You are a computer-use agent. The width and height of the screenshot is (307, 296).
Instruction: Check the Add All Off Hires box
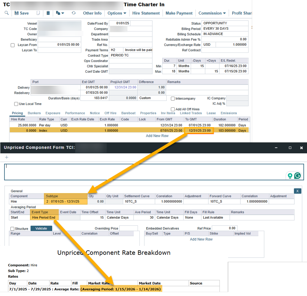(x=173, y=109)
